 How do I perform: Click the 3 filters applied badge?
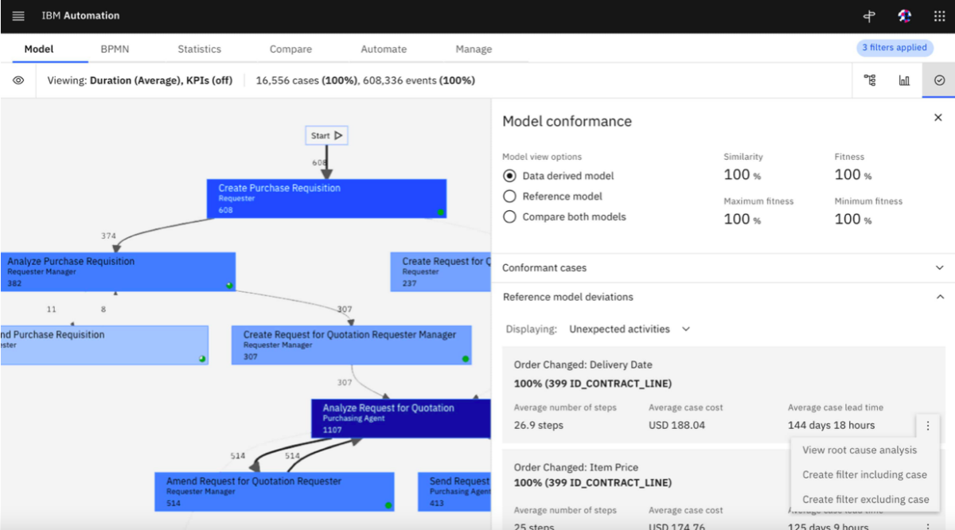tap(895, 48)
